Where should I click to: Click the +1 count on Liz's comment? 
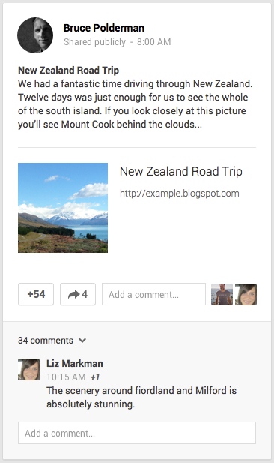(95, 377)
